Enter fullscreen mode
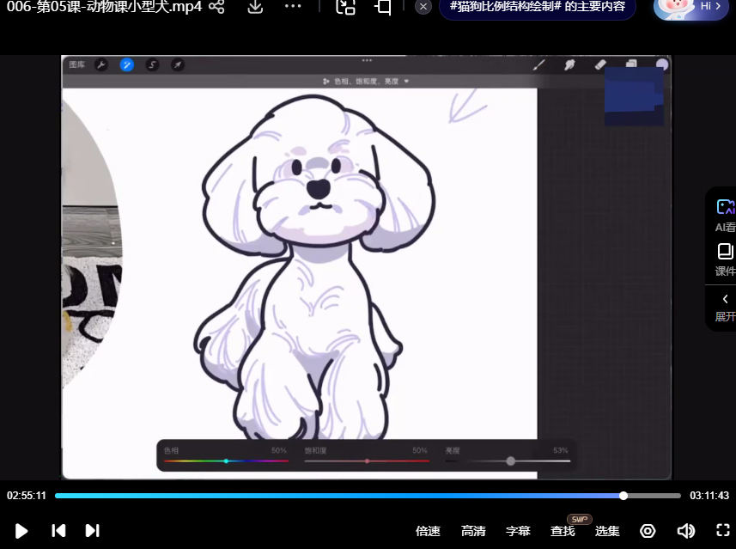Viewport: 736px width, 549px height. [x=723, y=531]
